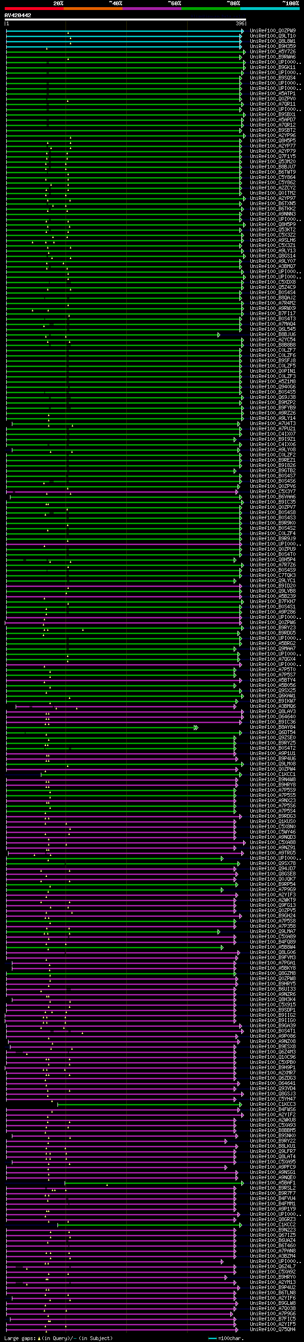
Task: Select the query name AV420442
Action: (x=18, y=16)
